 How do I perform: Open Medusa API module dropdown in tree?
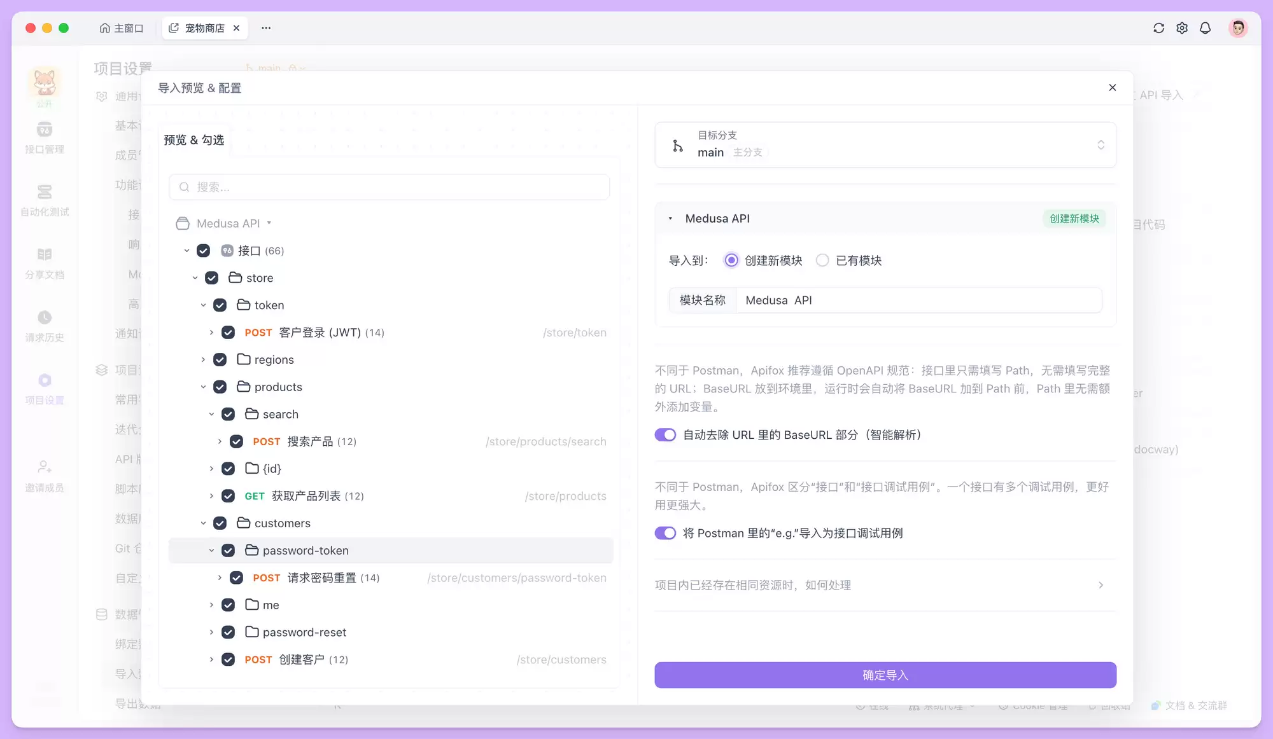pyautogui.click(x=269, y=223)
